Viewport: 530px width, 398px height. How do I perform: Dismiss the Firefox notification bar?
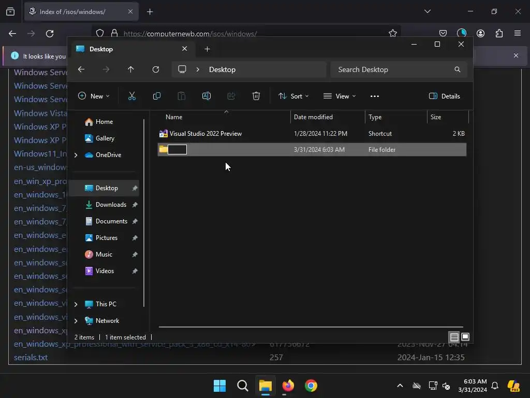(x=516, y=55)
